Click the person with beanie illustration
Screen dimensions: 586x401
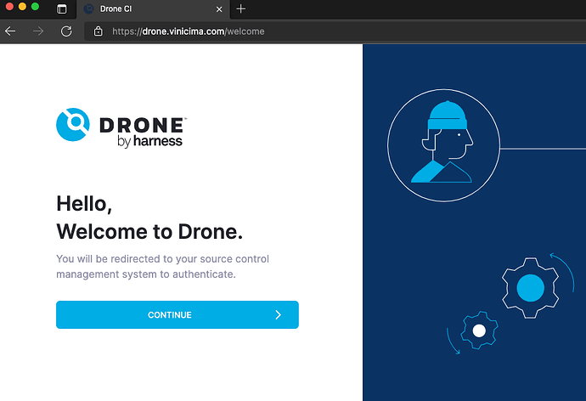(x=443, y=143)
